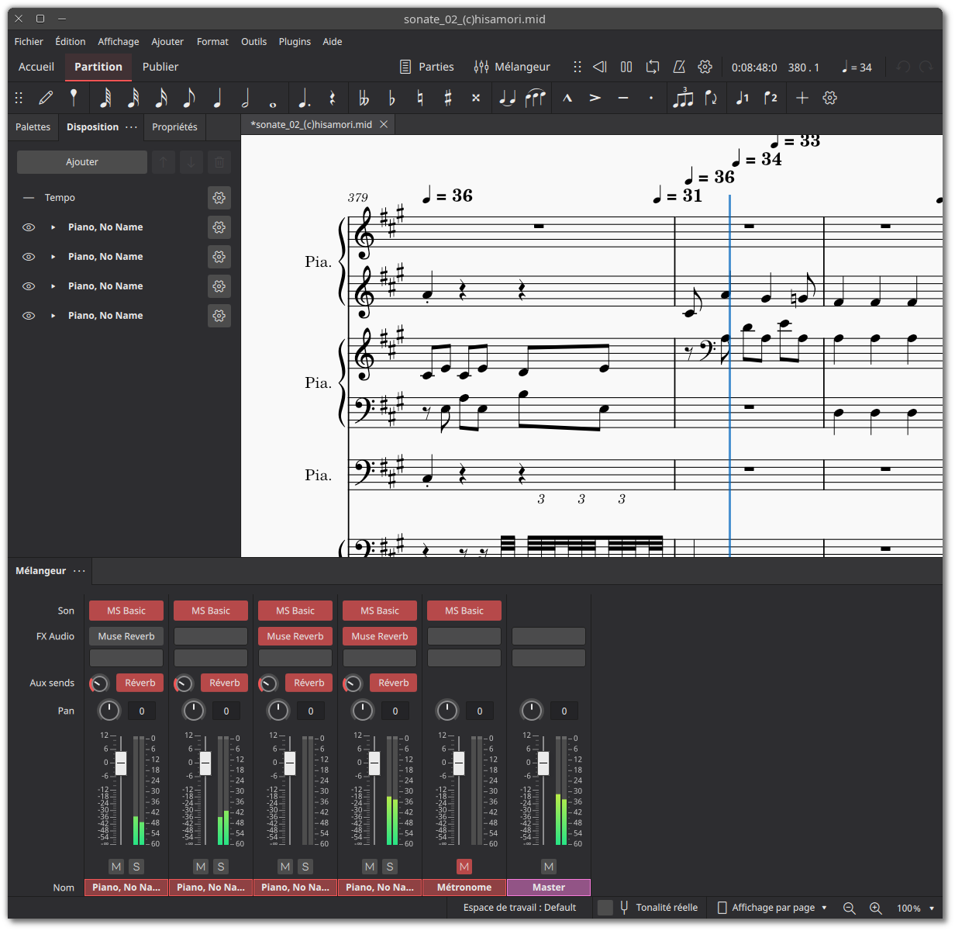
Task: Enable the metronome icon in playback controls
Action: pyautogui.click(x=678, y=67)
